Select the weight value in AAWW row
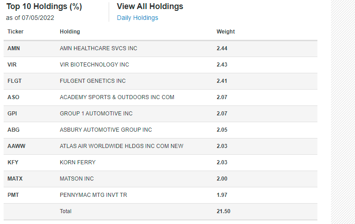Screen dimensions: 355x224 coord(222,146)
